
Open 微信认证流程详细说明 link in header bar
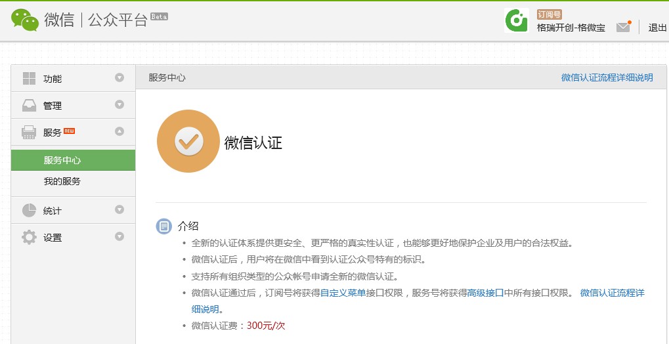pyautogui.click(x=607, y=77)
